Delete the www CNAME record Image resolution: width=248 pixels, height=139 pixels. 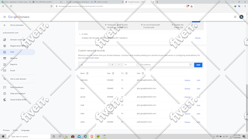187,122
